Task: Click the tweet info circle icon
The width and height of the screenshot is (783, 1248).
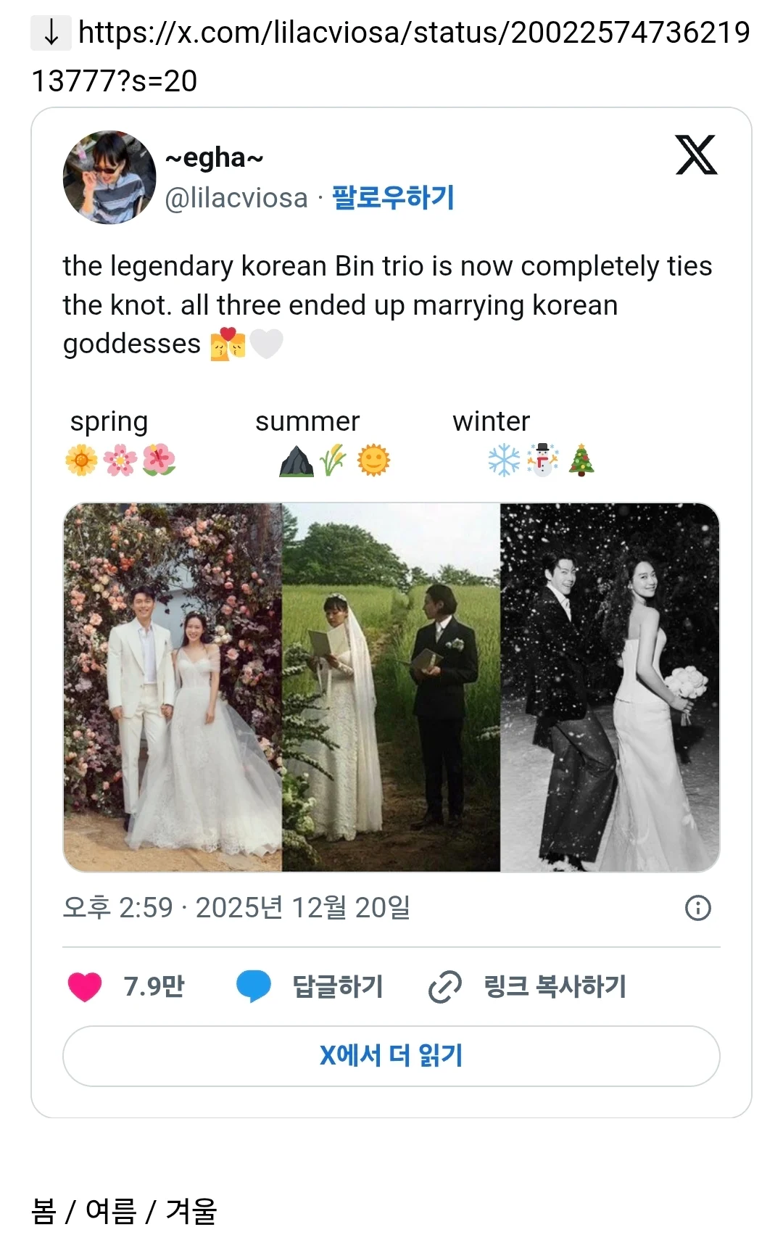Action: coord(697,908)
